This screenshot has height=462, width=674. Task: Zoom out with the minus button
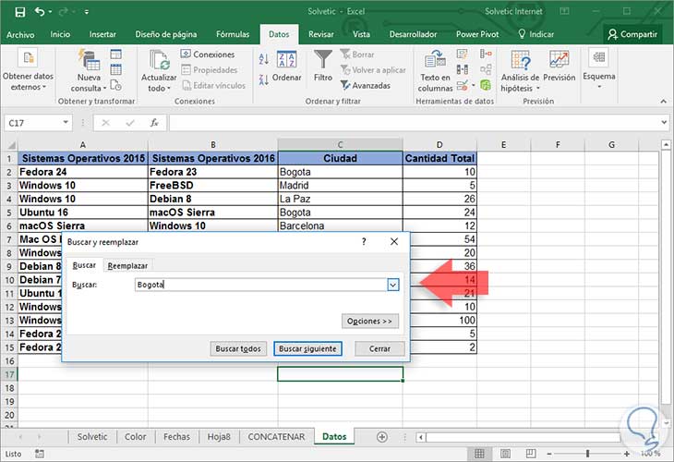click(549, 454)
